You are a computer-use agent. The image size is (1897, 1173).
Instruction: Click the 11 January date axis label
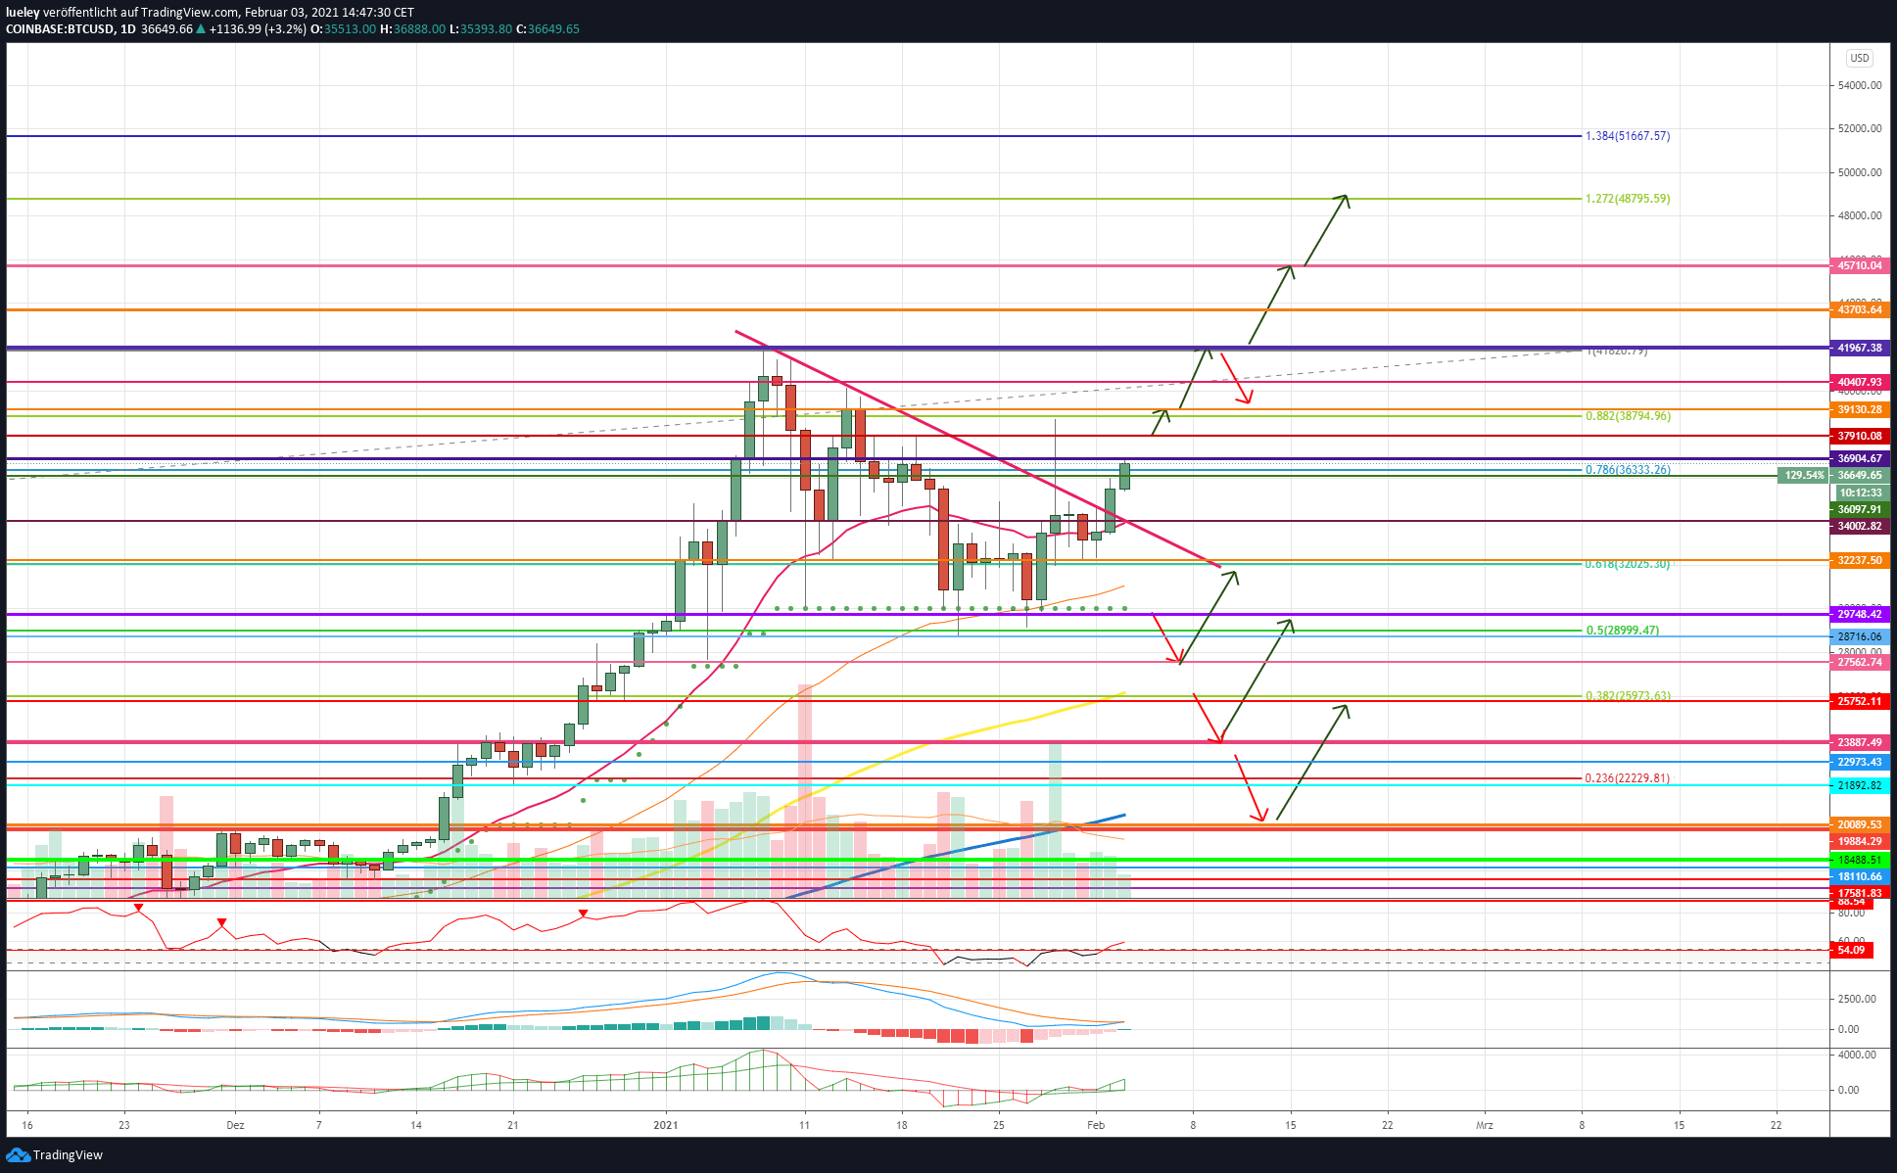point(804,1125)
